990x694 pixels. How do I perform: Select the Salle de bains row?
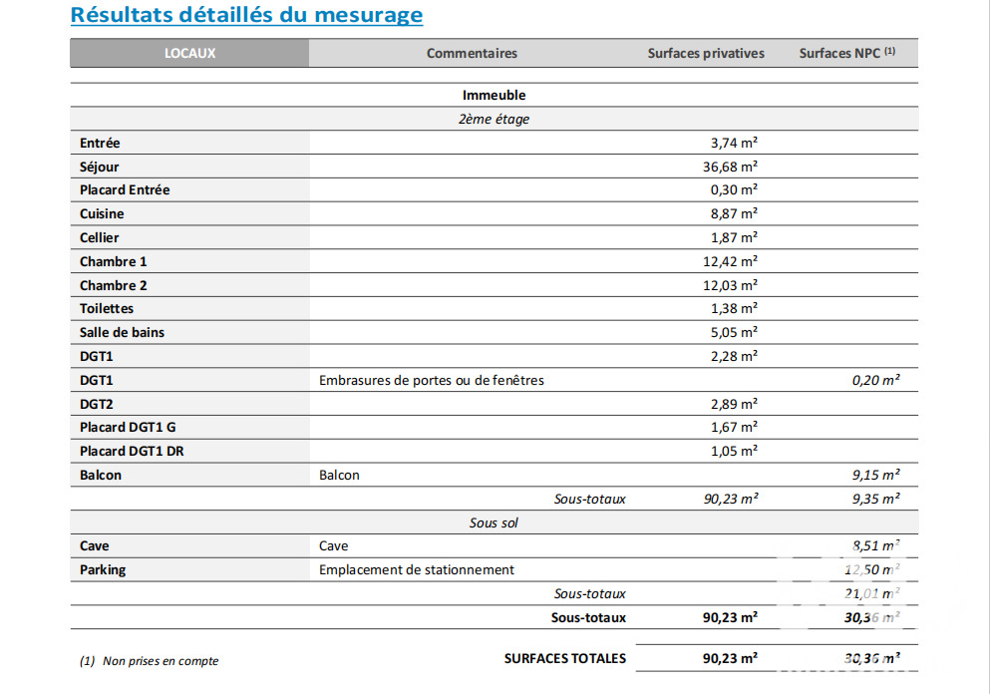(x=494, y=332)
